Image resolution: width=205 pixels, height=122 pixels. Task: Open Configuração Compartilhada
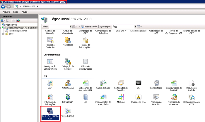(x=50, y=64)
